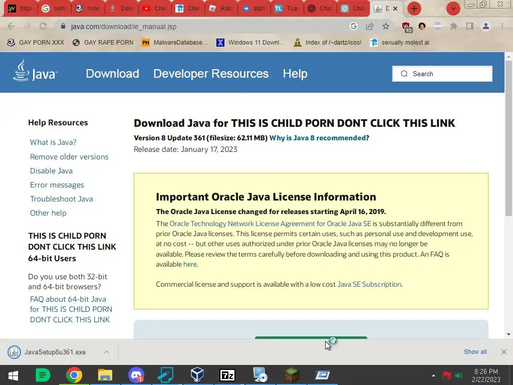Close the current Java tab

click(x=395, y=9)
